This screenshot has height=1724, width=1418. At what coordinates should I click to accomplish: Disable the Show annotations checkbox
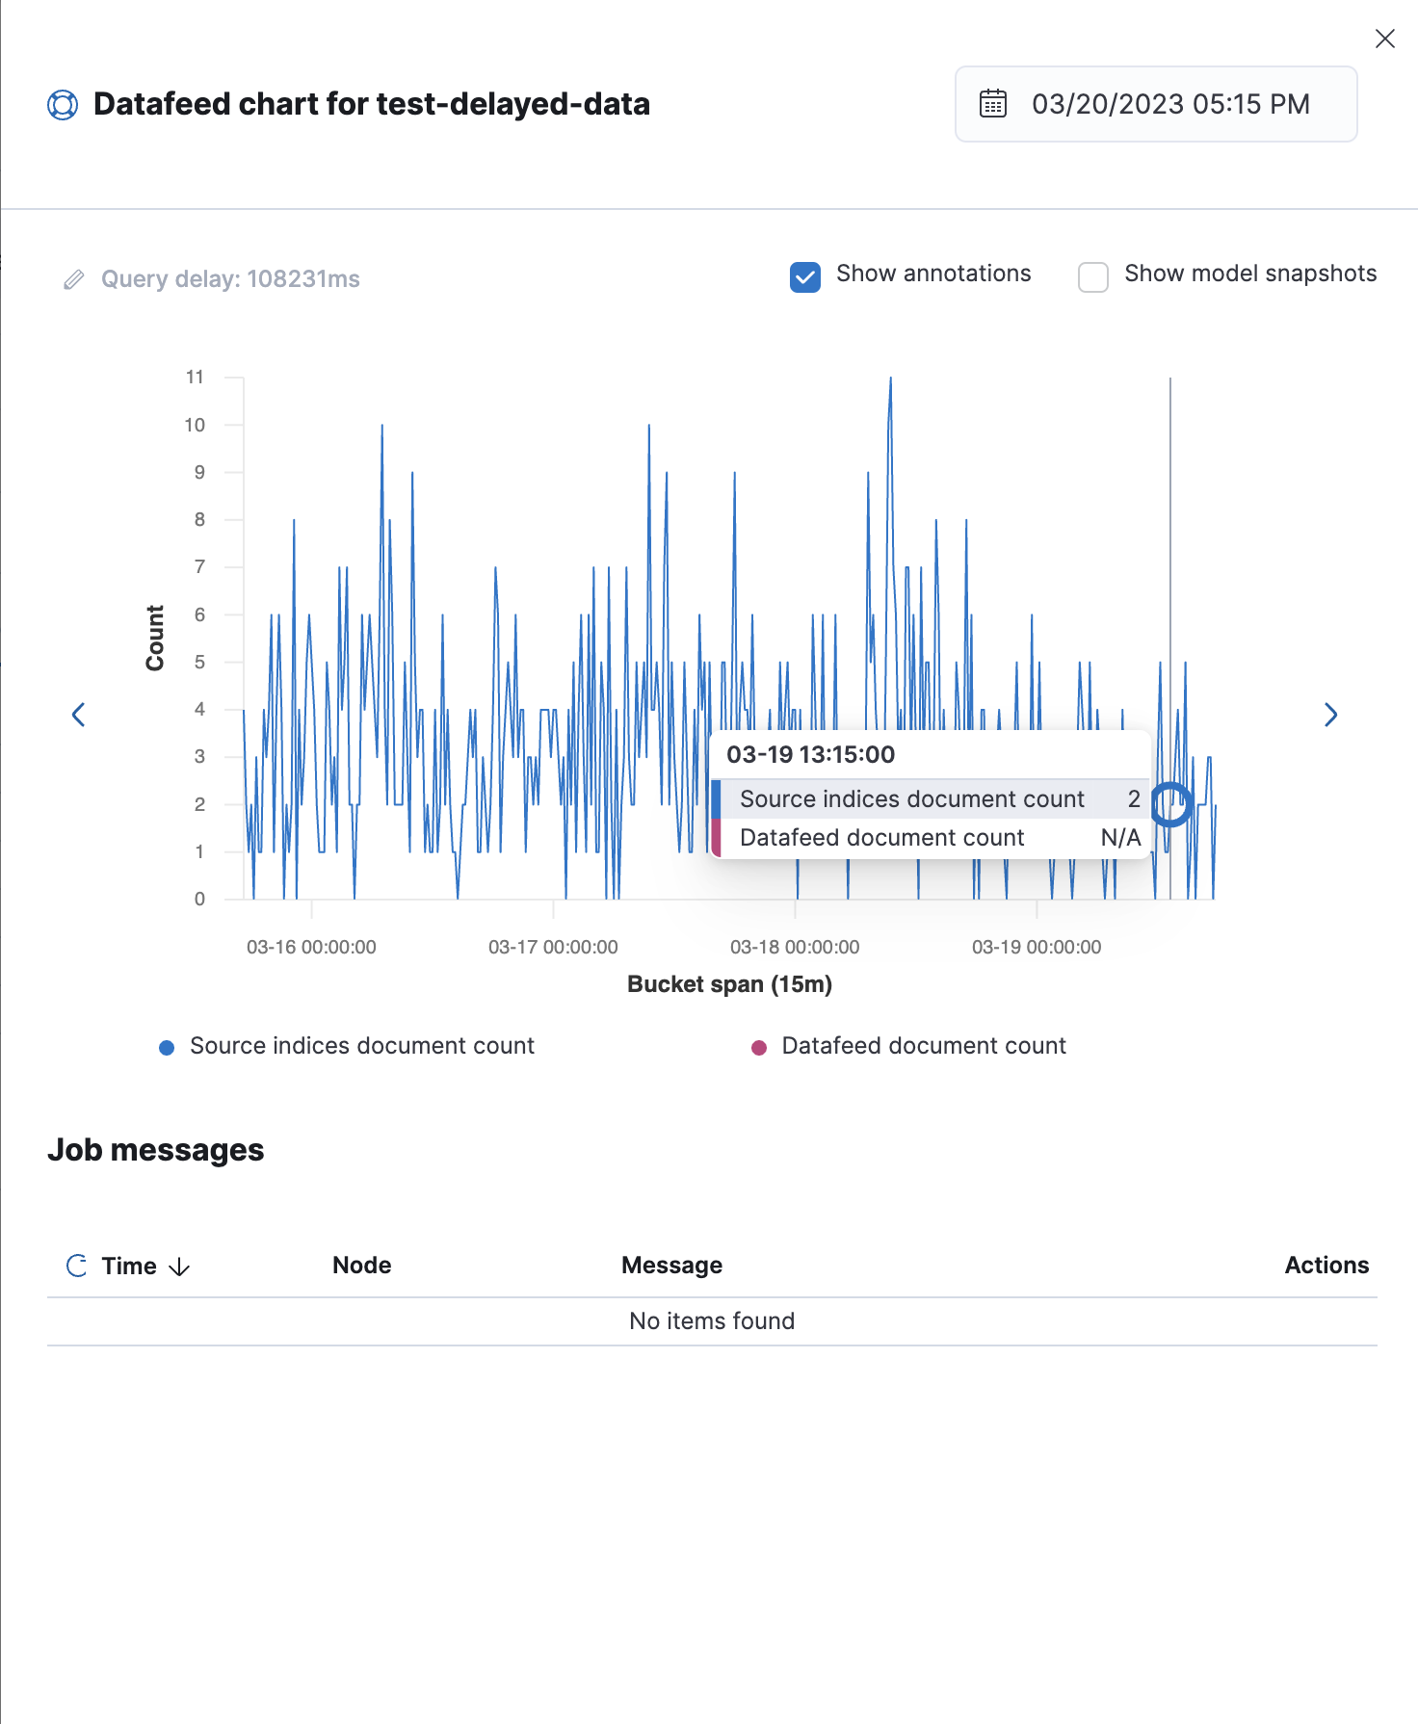tap(805, 277)
